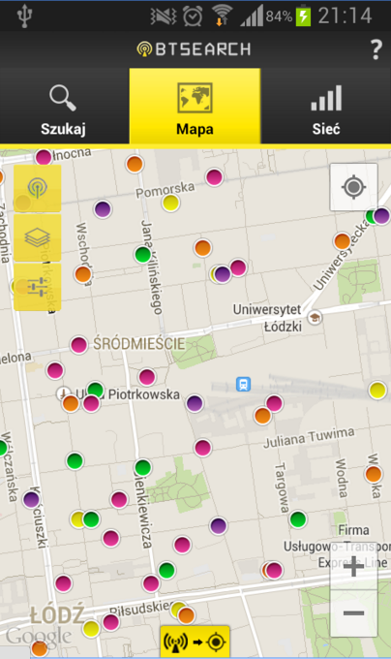391x659 pixels.
Task: Select purple marker below Sienkiewicza park
Action: tap(218, 526)
